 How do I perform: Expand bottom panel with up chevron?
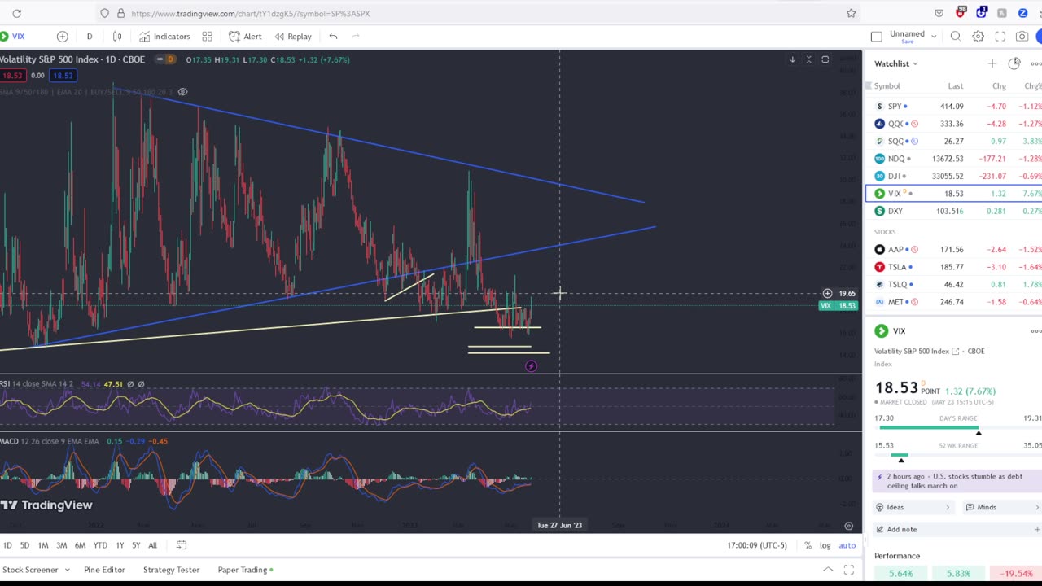(x=828, y=570)
